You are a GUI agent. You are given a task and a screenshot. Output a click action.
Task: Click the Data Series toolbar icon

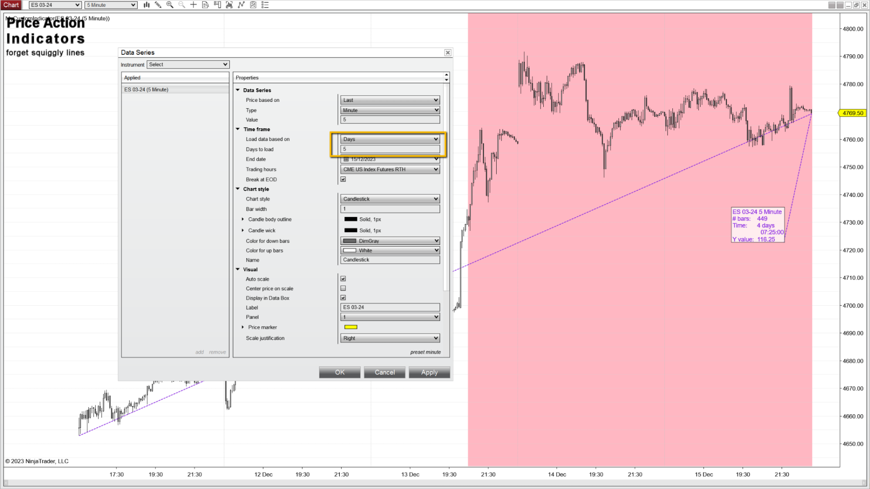229,5
